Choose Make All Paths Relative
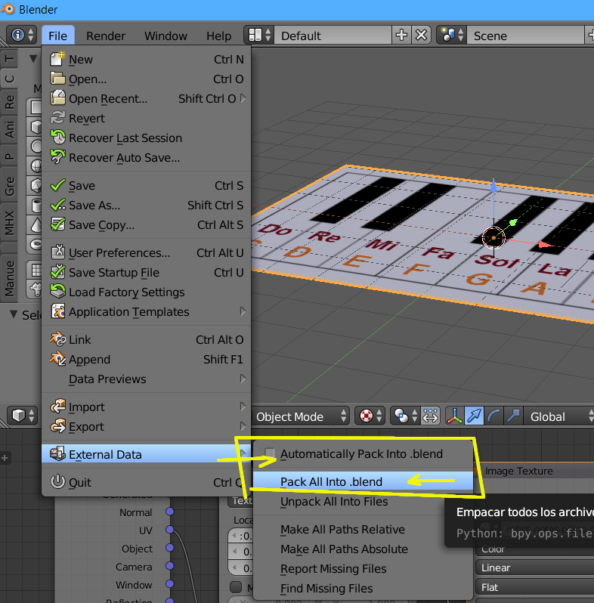This screenshot has width=594, height=603. [363, 530]
